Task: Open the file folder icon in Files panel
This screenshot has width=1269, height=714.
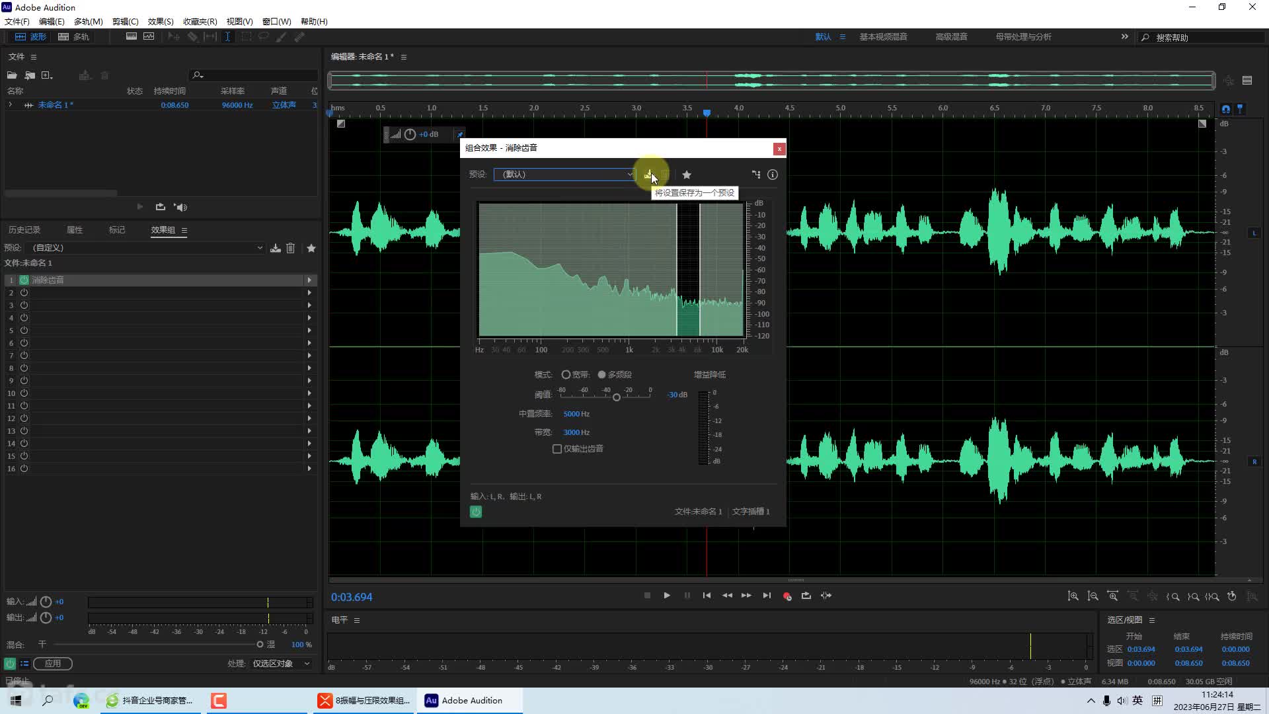Action: (x=12, y=75)
